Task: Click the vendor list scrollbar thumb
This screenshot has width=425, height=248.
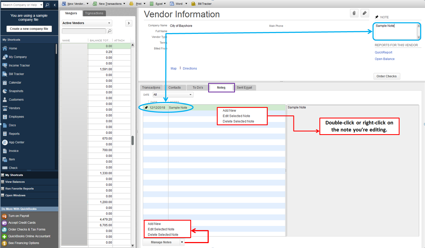Action: 133,140
